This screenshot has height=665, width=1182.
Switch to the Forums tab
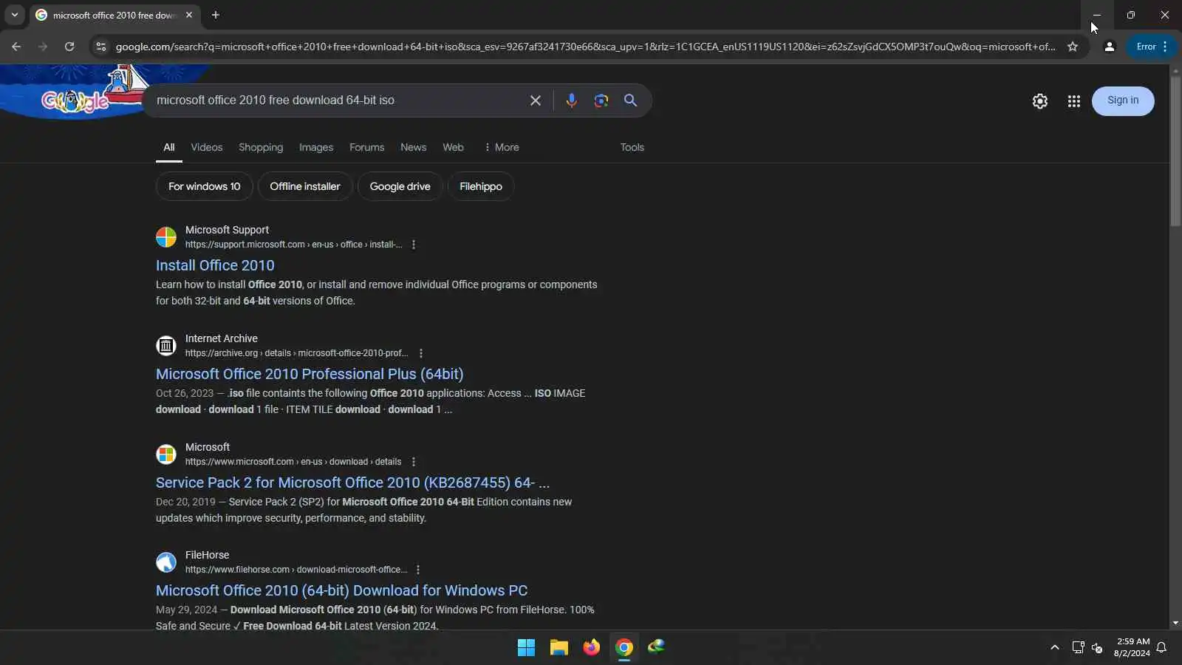[x=367, y=147]
